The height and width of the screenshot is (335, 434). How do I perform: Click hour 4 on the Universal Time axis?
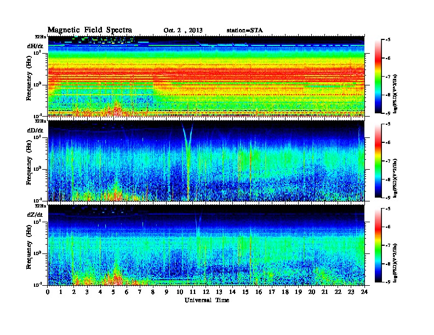coord(100,292)
